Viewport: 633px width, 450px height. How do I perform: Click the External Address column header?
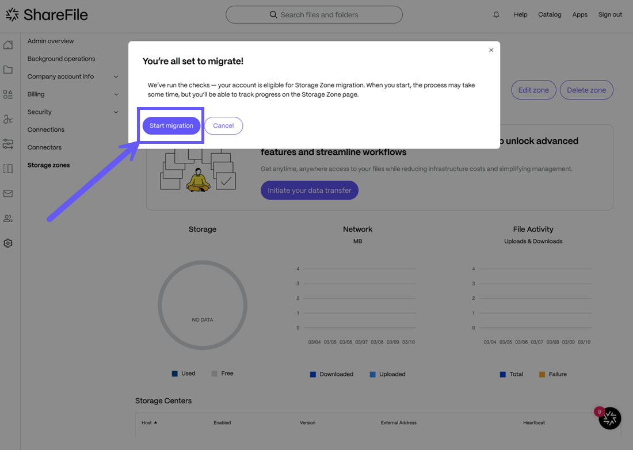[398, 422]
